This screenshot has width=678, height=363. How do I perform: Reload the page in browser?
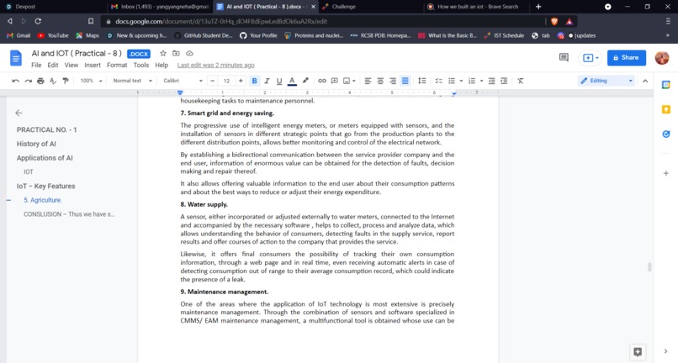[x=38, y=21]
